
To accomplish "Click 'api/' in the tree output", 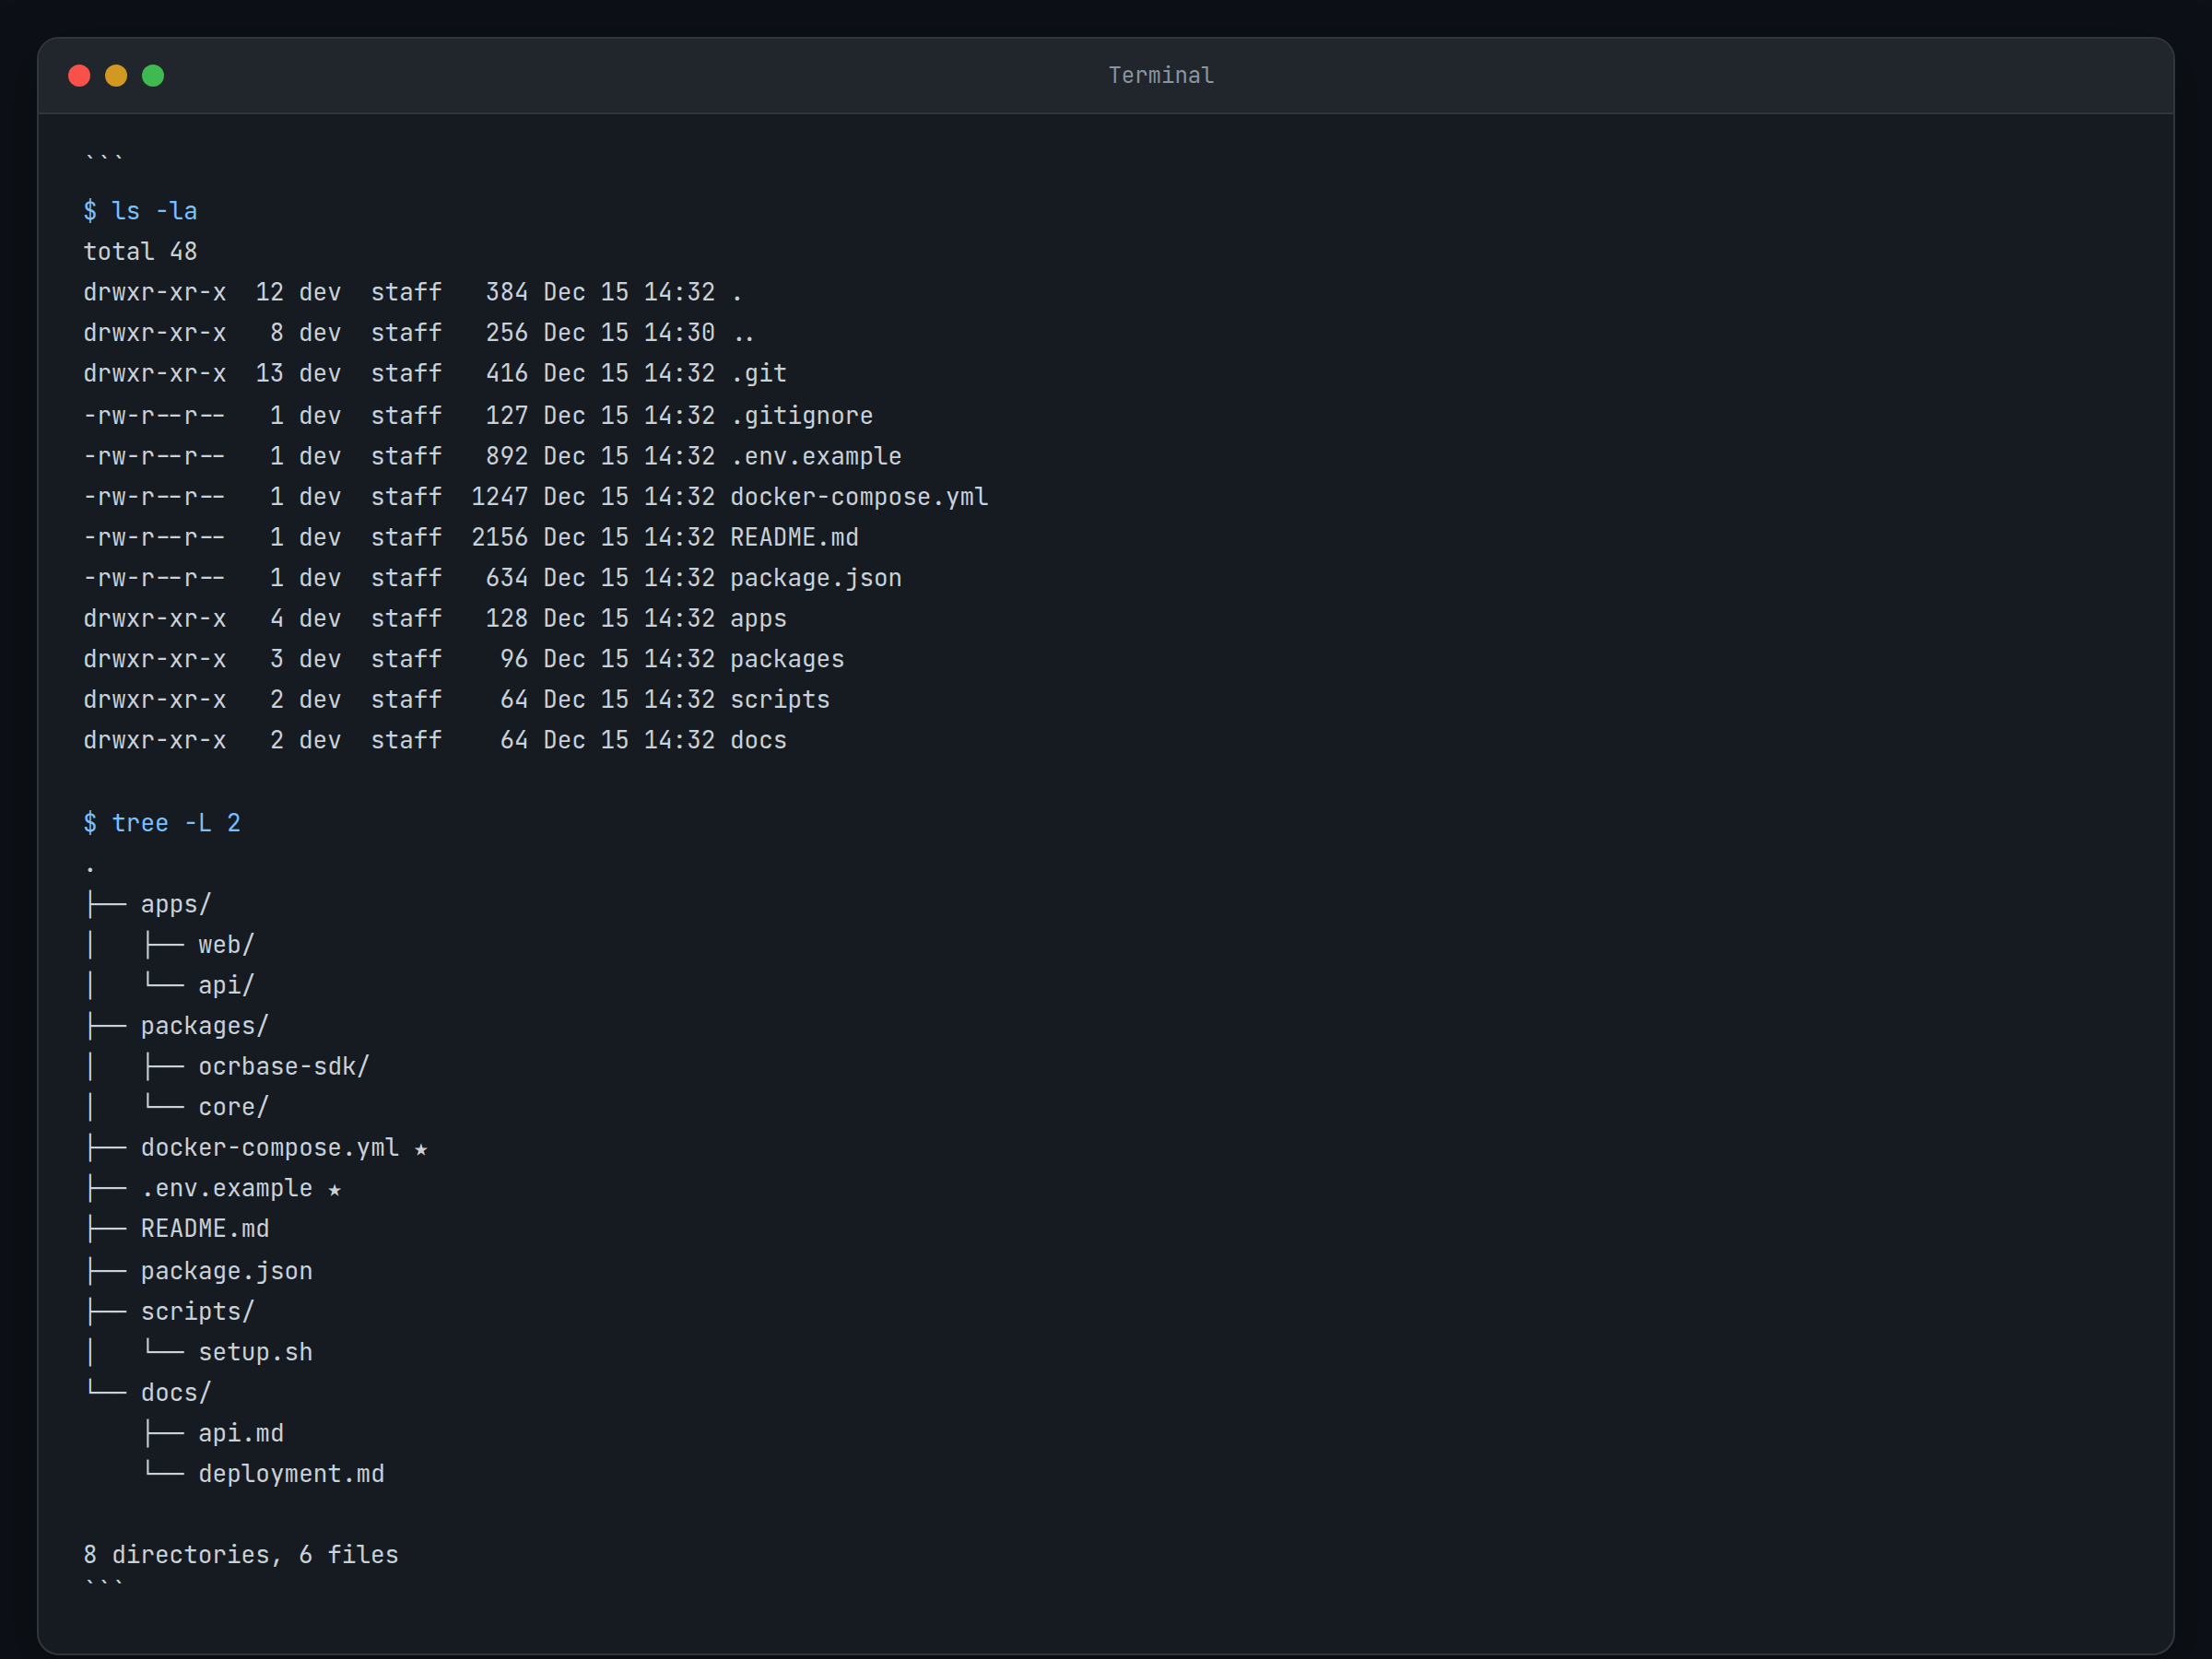I will 226,986.
